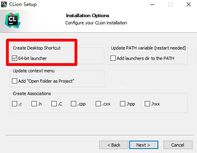Click the CLion logo in header
Image resolution: width=197 pixels, height=153 pixels.
pyautogui.click(x=13, y=20)
